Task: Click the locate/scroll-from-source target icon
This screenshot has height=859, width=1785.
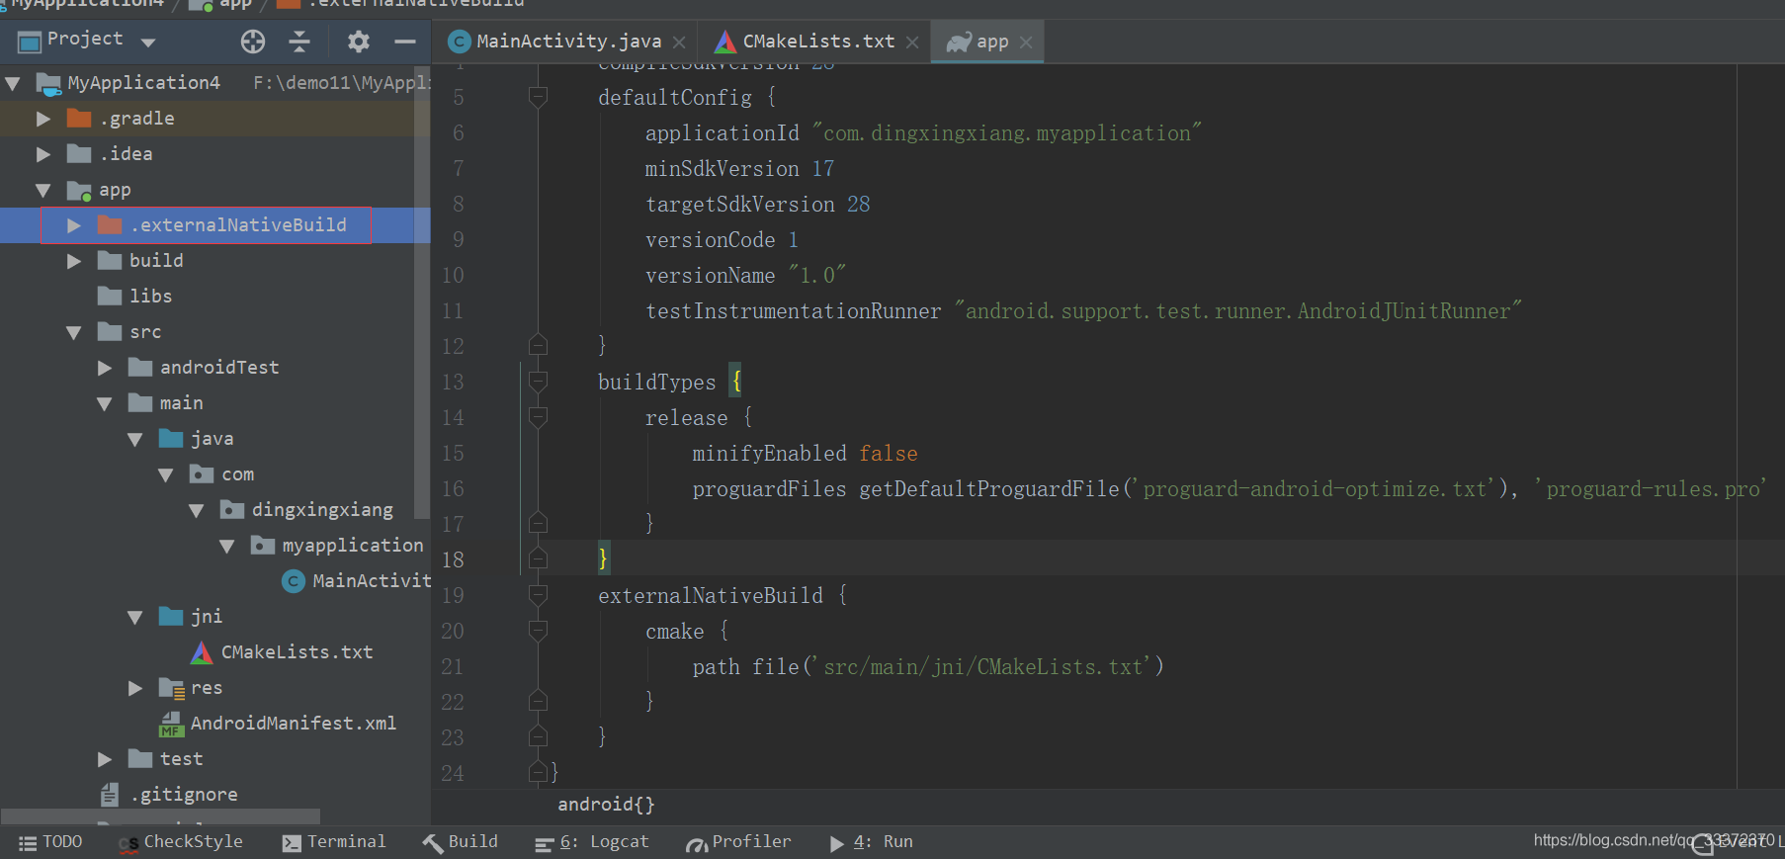Action: (253, 42)
